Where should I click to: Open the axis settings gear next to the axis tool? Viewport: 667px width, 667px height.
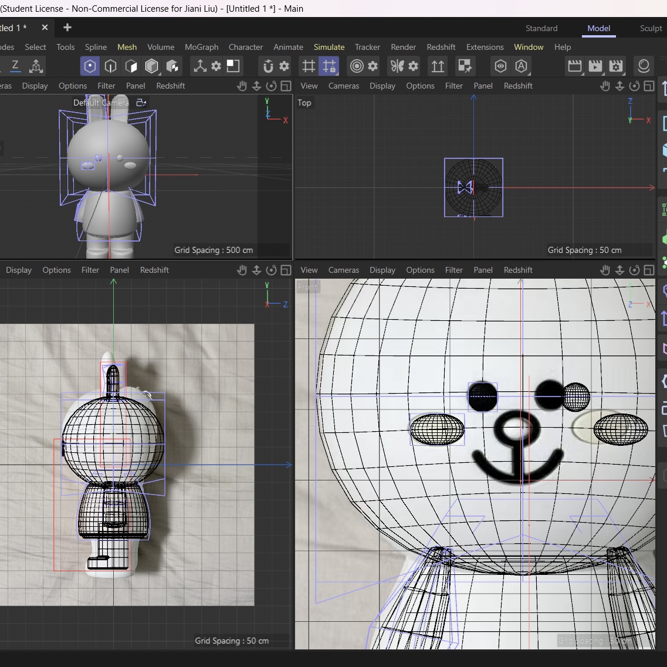[x=216, y=66]
